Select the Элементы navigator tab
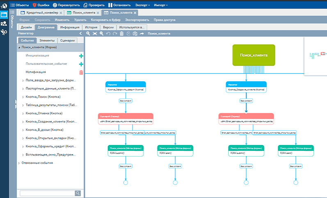 pos(47,41)
